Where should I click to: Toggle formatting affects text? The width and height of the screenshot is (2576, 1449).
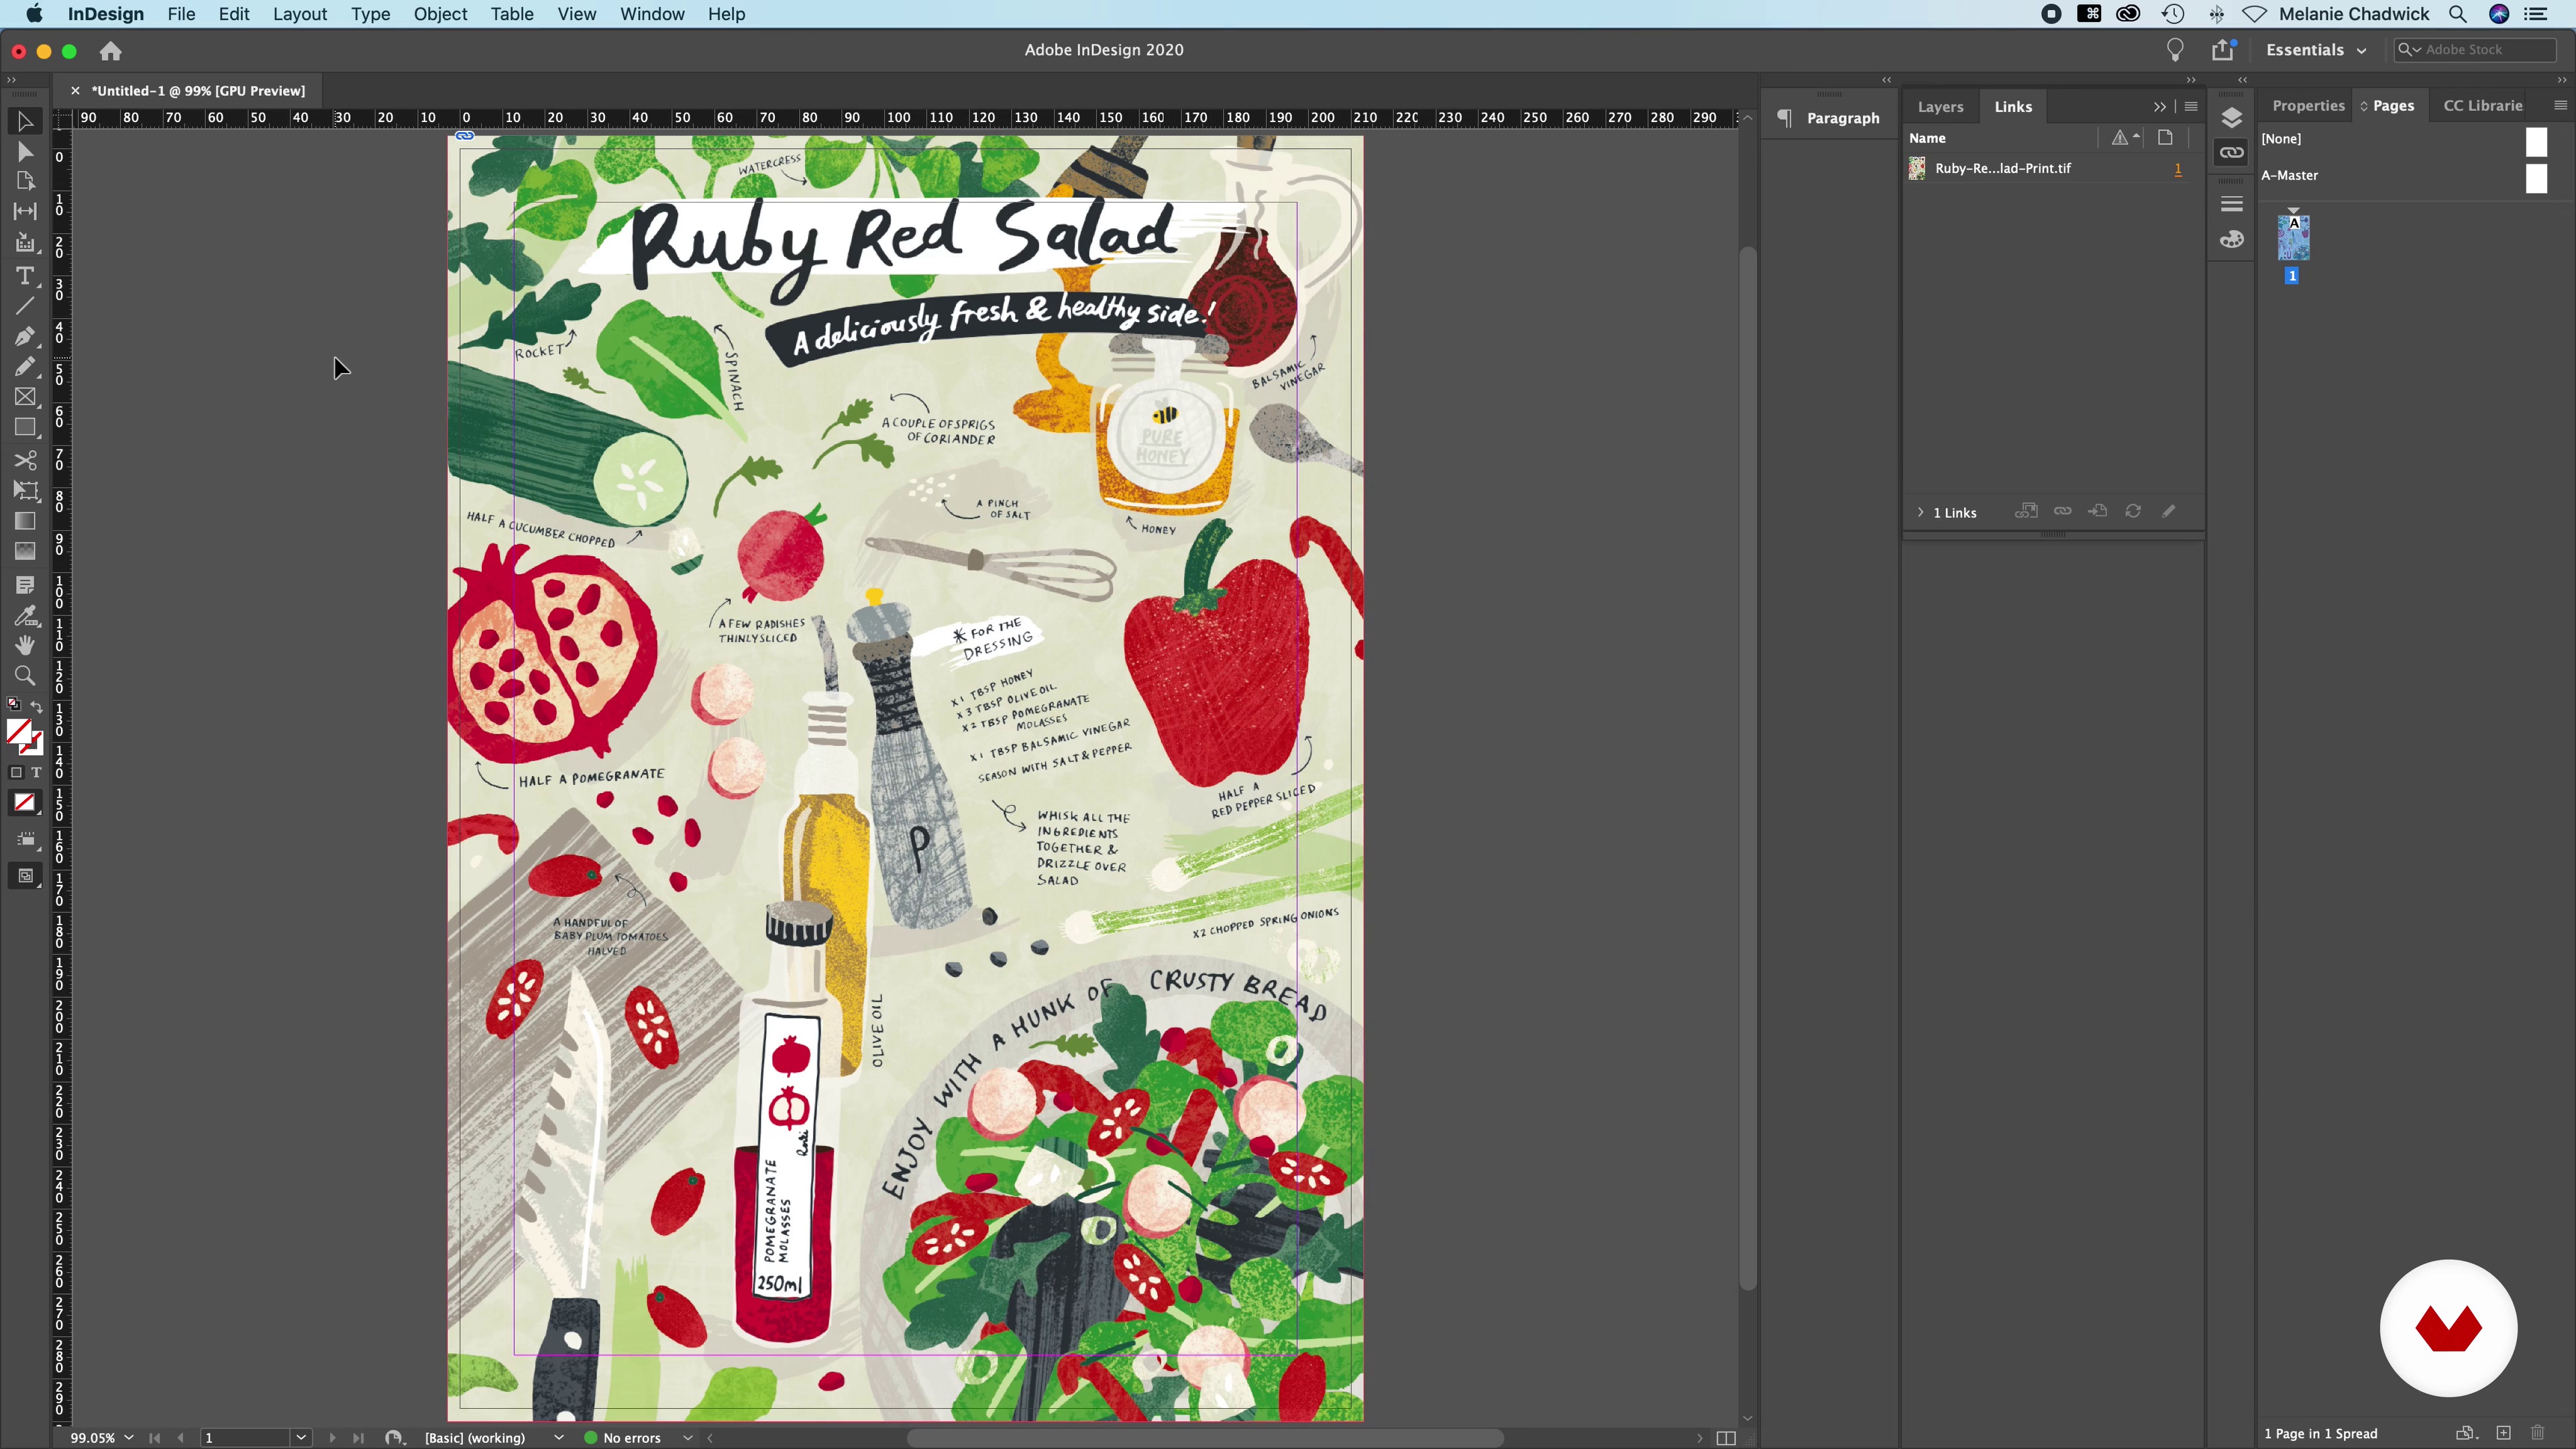click(36, 773)
